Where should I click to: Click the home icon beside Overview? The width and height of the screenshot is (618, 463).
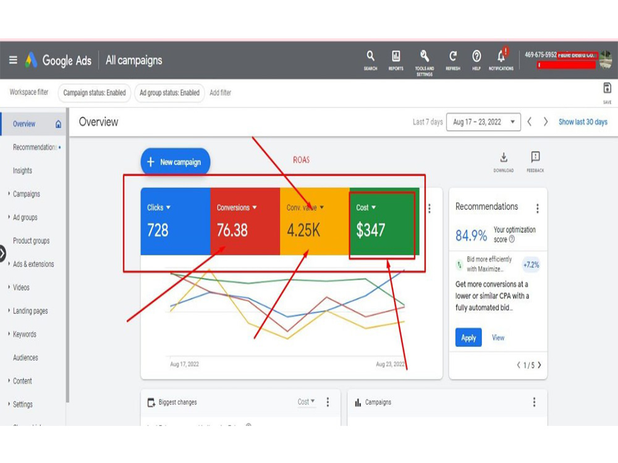click(x=58, y=125)
